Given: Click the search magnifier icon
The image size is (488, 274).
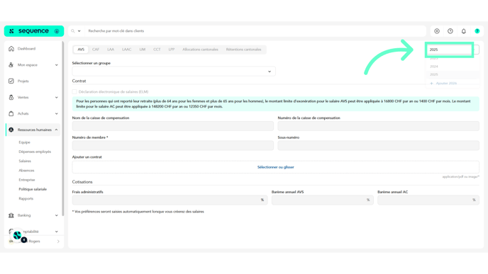Looking at the screenshot, I should click(73, 31).
